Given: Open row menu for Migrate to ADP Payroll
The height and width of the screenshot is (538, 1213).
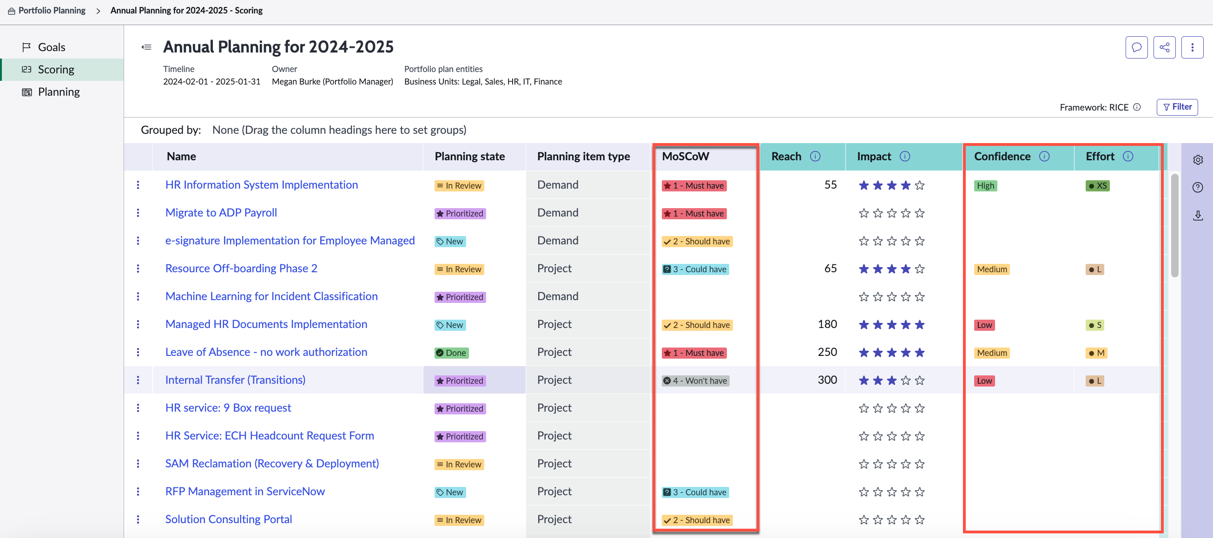Looking at the screenshot, I should point(138,213).
